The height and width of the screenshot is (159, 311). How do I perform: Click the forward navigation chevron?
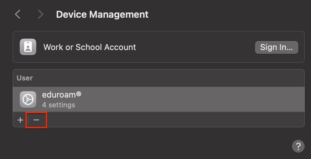(40, 14)
